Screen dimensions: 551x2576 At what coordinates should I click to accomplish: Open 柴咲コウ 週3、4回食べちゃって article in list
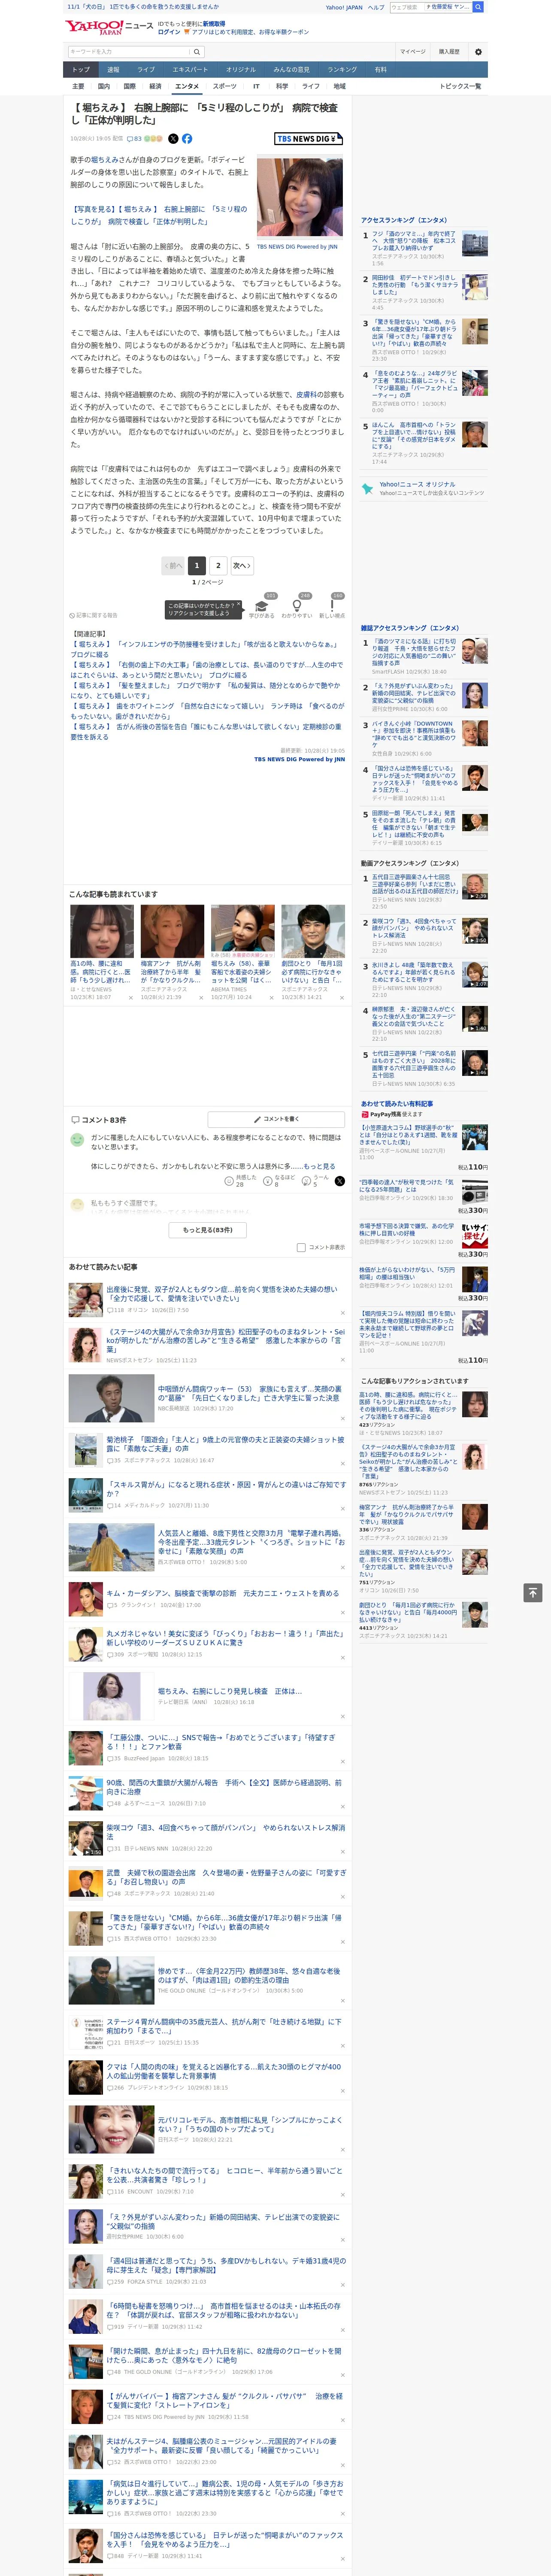[x=226, y=1832]
